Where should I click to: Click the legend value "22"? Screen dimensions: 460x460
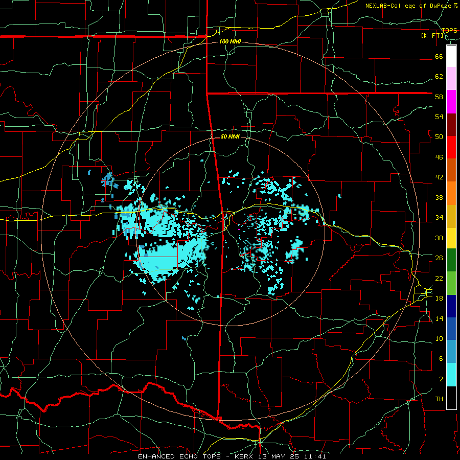click(x=439, y=278)
